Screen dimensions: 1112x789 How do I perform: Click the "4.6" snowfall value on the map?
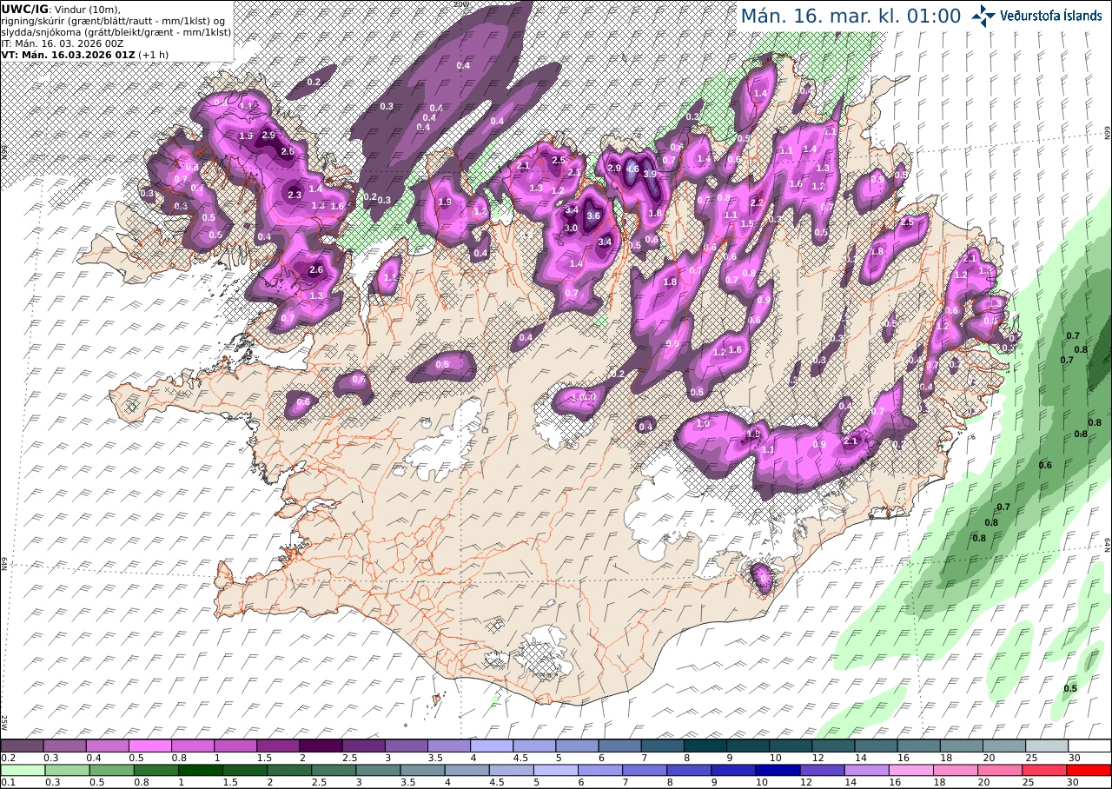pos(632,169)
